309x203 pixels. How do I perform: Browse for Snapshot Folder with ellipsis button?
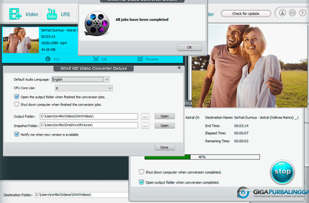pyautogui.click(x=145, y=126)
